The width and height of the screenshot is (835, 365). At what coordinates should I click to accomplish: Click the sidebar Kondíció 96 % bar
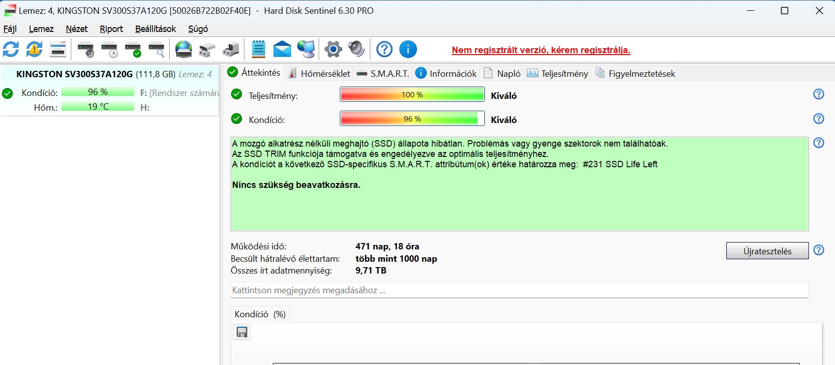[98, 92]
